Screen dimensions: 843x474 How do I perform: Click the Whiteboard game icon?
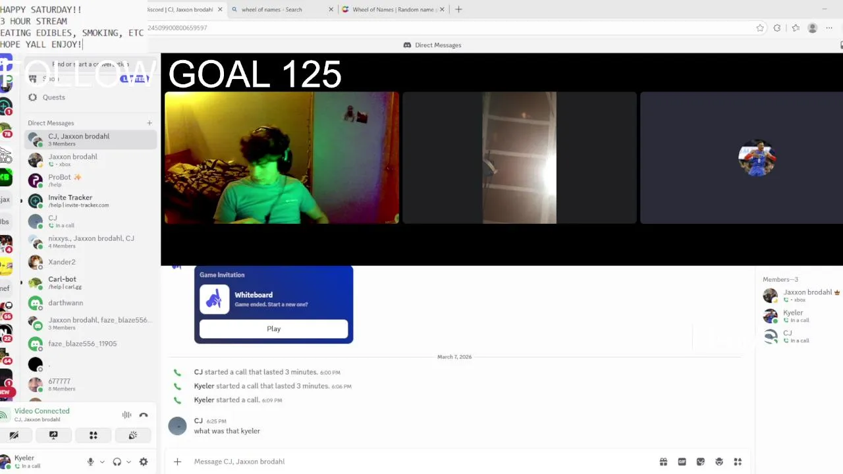214,300
